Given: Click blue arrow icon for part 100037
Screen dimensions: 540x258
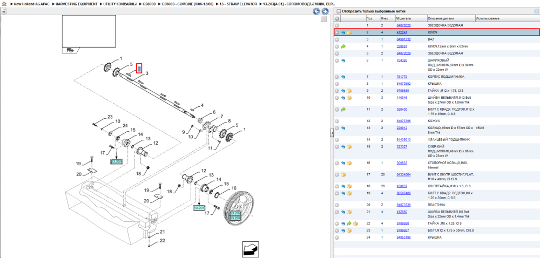Looking at the screenshot, I should (343, 186).
